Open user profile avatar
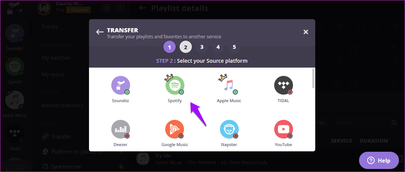Viewport: 405px width, 172px height. [x=45, y=8]
